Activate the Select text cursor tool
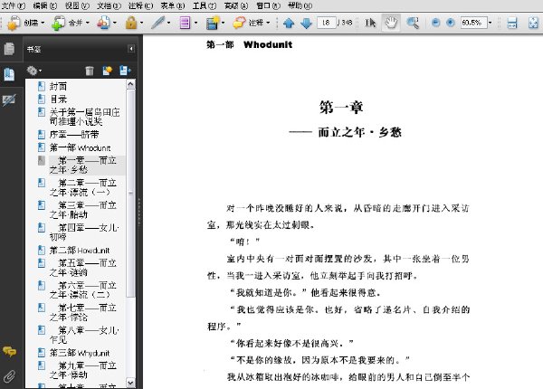 point(370,23)
